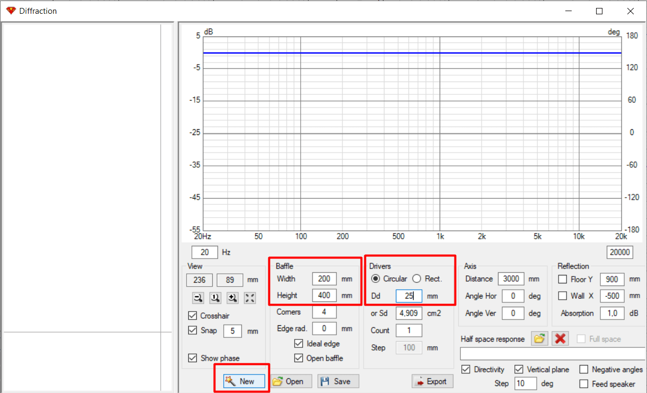Click the fit-to-view arrows icon
This screenshot has width=647, height=393.
coord(250,298)
